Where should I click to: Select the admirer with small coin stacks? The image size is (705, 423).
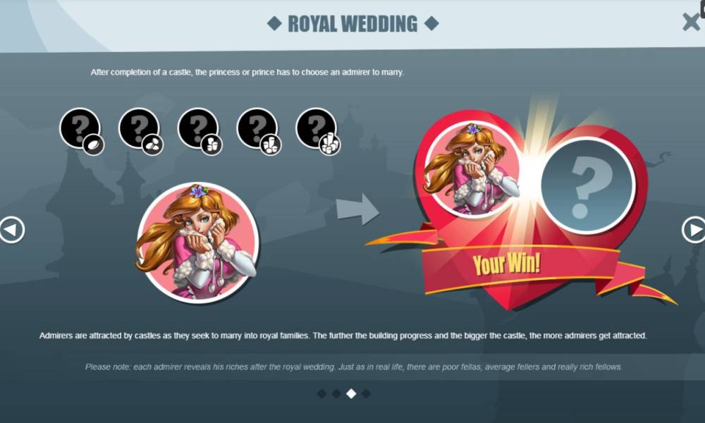pos(200,131)
